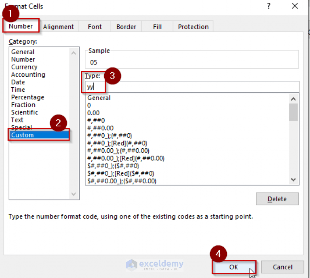Choose #,##0_);[Red](#,##0) format code
Viewport: 310px width, 278px height.
[117, 143]
